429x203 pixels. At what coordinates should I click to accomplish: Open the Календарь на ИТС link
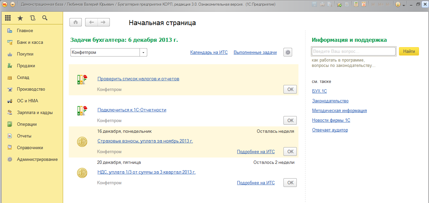[x=209, y=53]
